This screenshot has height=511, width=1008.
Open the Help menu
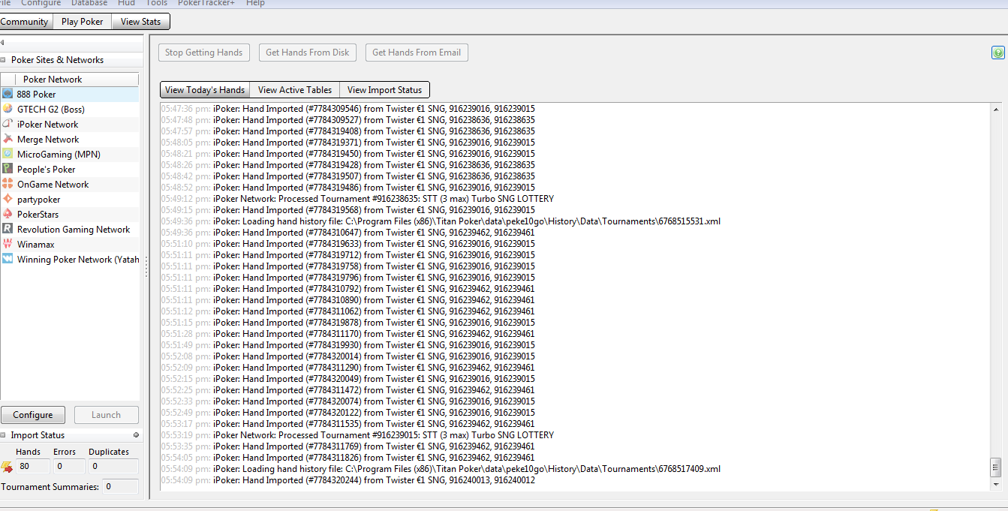click(255, 3)
